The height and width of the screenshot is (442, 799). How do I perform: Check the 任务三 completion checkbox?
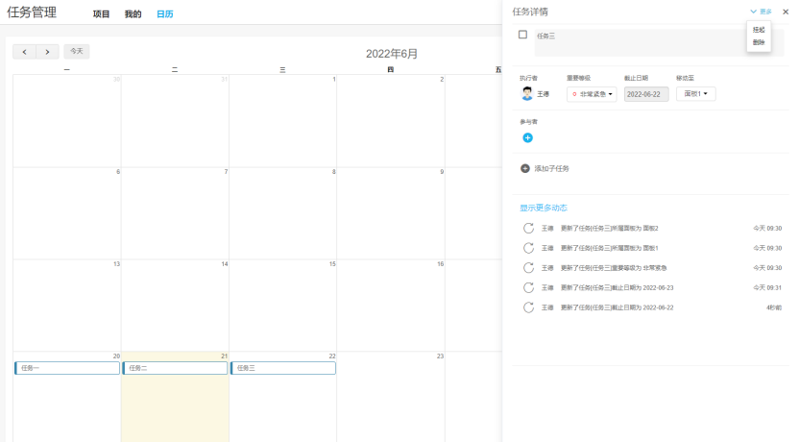522,35
